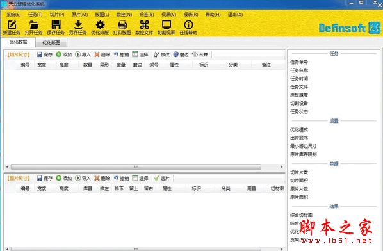Open a task with 打开任务 icon
Screen dimensions: 383x251
click(x=34, y=25)
